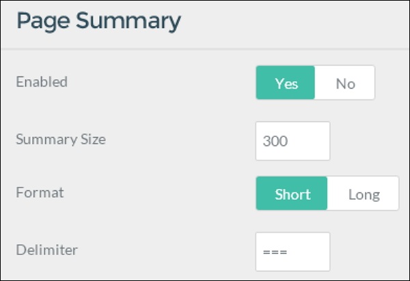
Task: Disable page summary with No
Action: point(345,83)
